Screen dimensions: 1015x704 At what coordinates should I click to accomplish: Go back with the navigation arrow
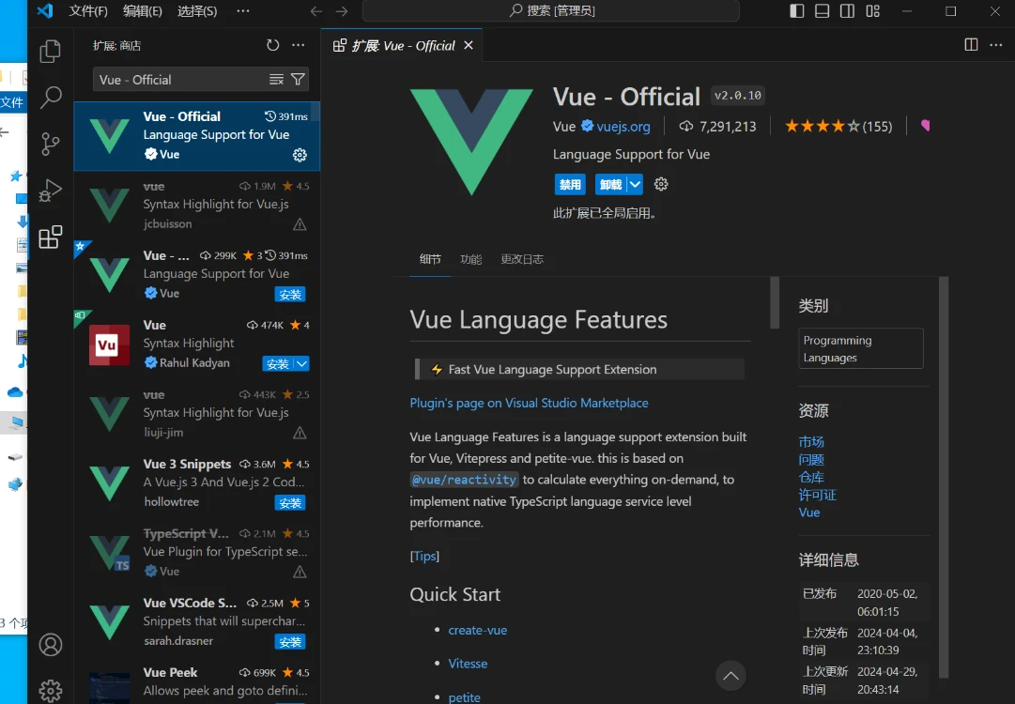pos(316,11)
